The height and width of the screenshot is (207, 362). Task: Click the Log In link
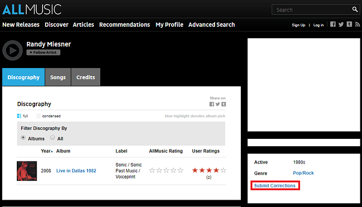coord(318,25)
